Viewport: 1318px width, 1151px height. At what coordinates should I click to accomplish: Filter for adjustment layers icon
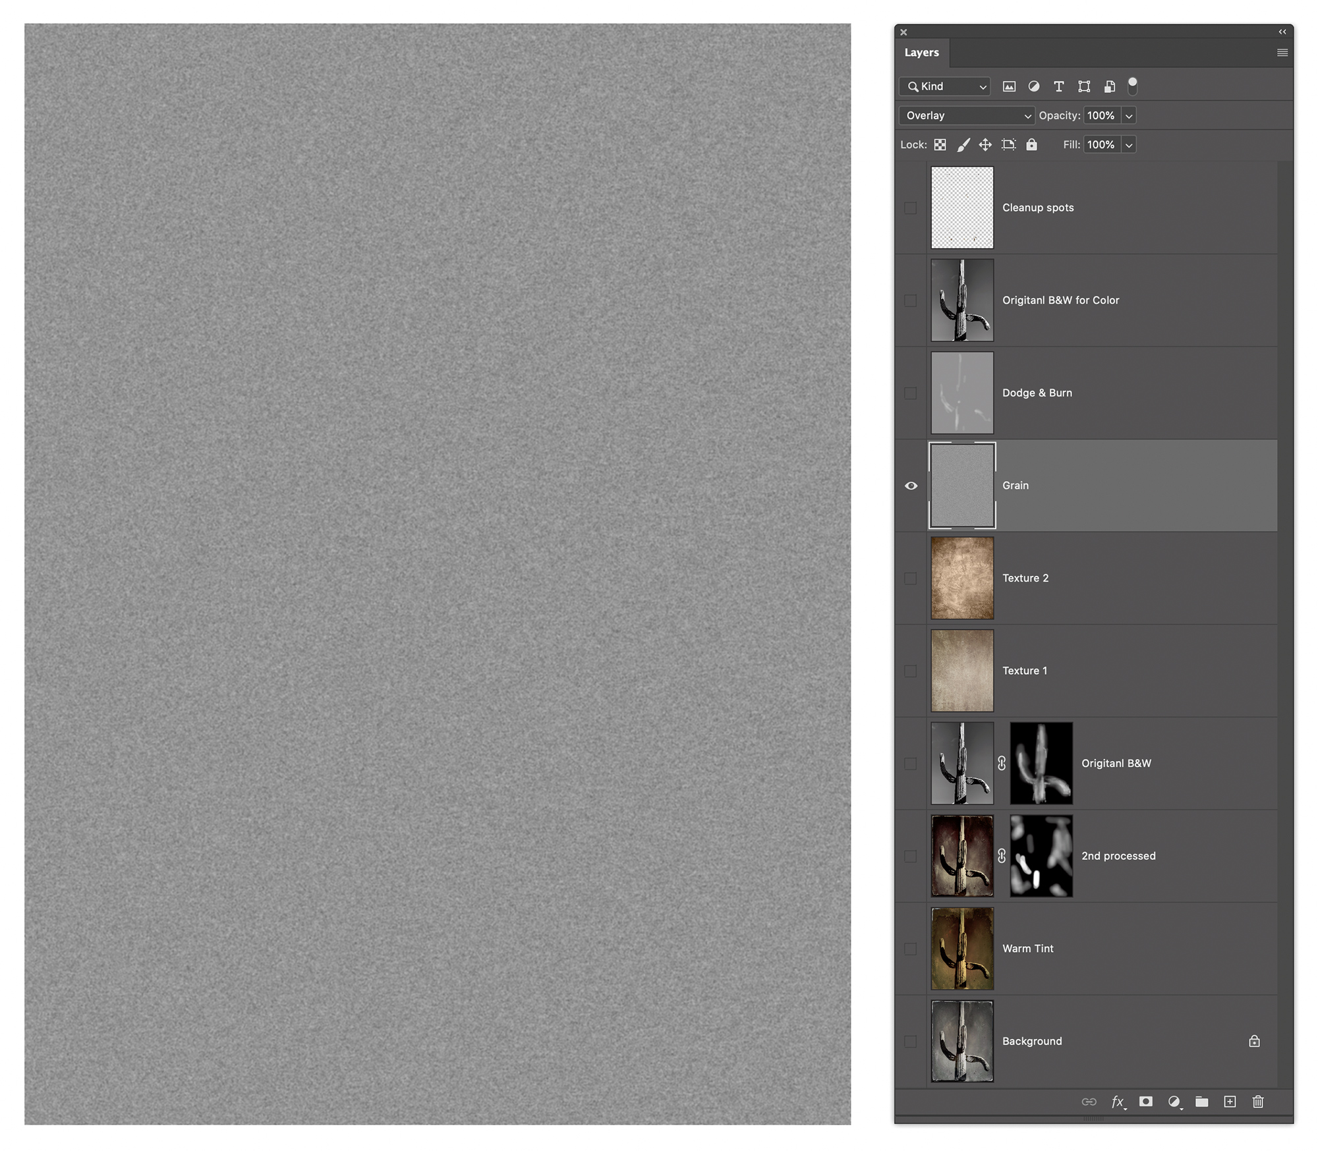1034,86
